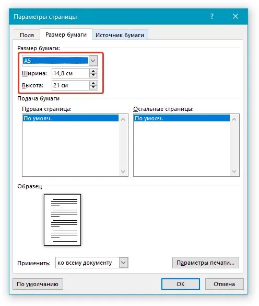This screenshot has height=306, width=259.
Task: Open the Применить dropdown arrow
Action: 123,263
